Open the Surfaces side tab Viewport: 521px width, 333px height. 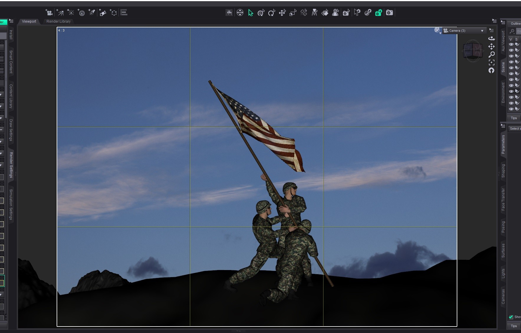tap(503, 251)
